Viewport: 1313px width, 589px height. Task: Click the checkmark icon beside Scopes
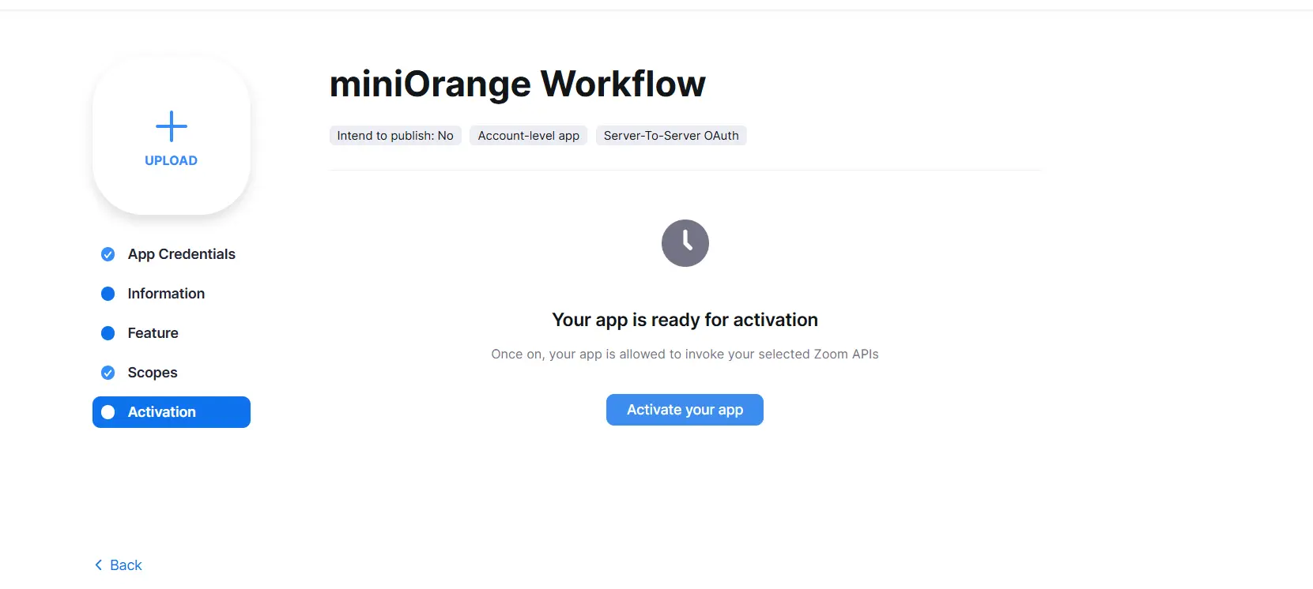[108, 373]
